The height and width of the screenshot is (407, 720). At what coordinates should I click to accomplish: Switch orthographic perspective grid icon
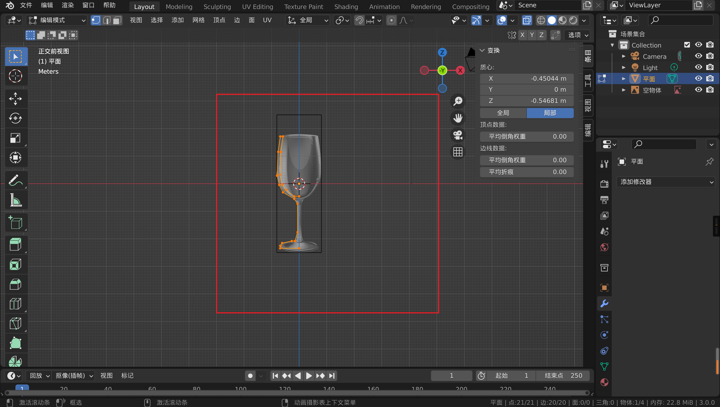click(x=458, y=152)
